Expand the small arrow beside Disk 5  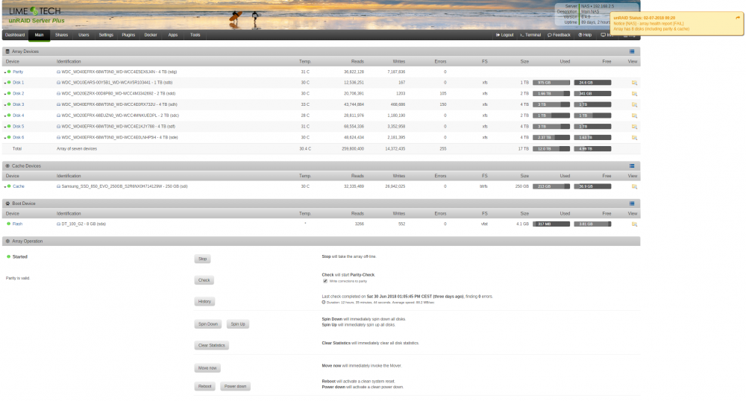tap(5, 127)
